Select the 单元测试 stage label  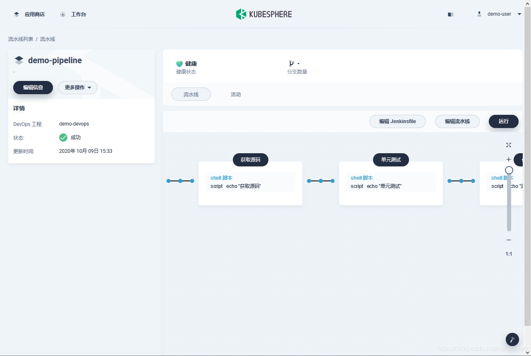click(391, 160)
